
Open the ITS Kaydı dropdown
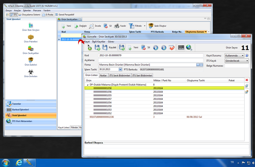237,61
